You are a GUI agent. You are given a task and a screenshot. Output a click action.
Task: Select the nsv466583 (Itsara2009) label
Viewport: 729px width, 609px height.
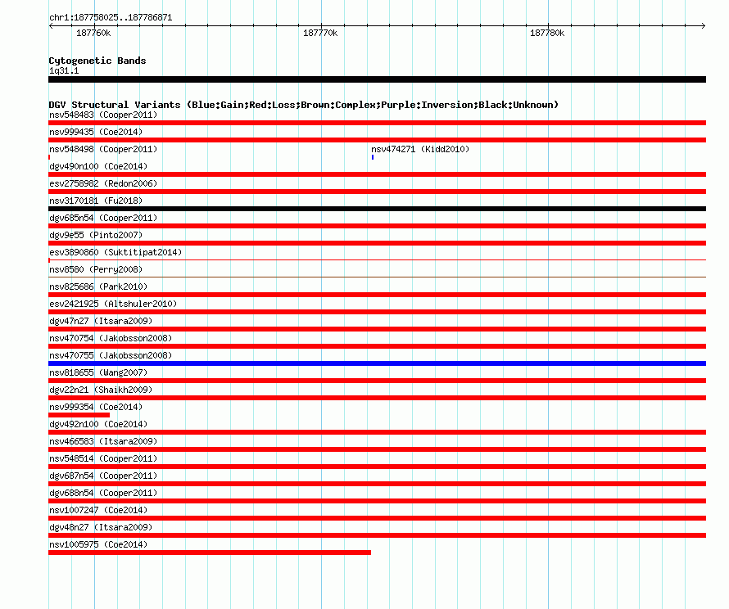[x=103, y=441]
